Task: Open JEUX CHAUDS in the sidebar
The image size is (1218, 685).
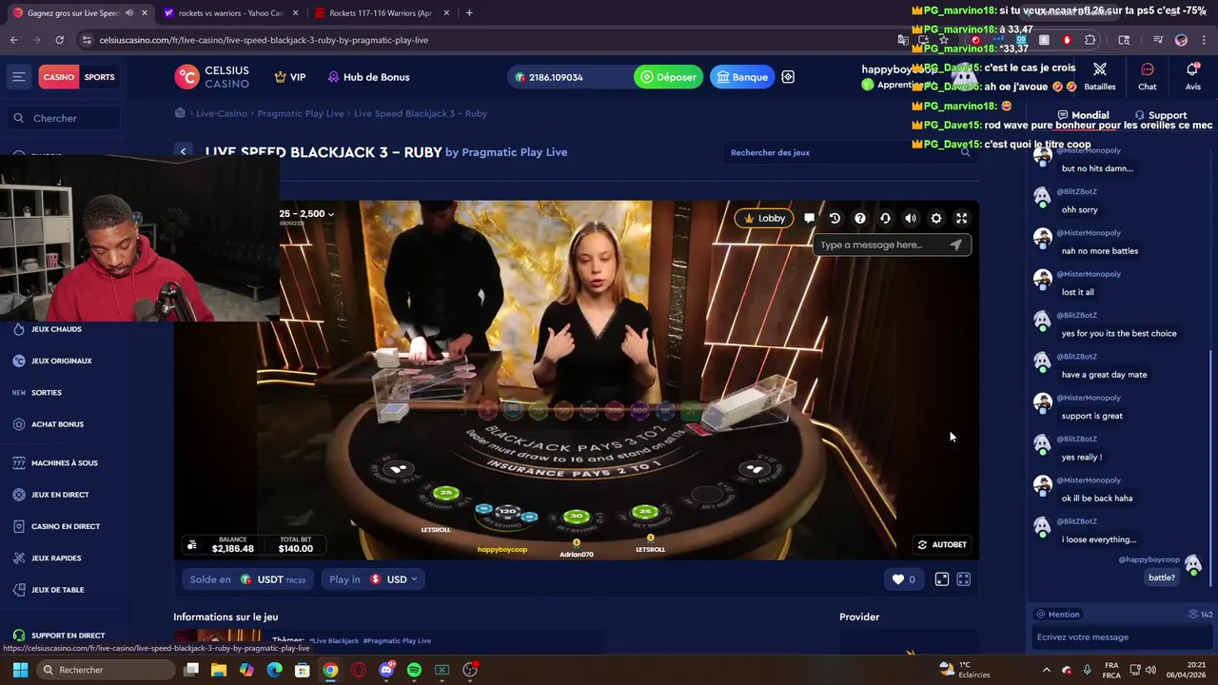Action: tap(56, 329)
